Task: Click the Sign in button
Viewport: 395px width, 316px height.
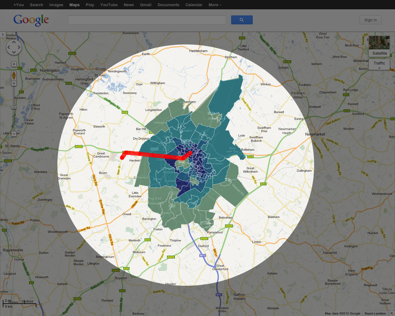Action: click(x=371, y=20)
